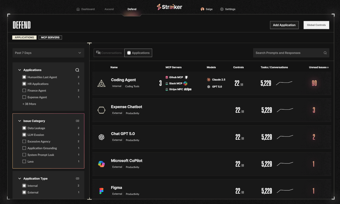Image resolution: width=340 pixels, height=204 pixels.
Task: Uncheck HR Applications checkbox
Action: pyautogui.click(x=24, y=84)
